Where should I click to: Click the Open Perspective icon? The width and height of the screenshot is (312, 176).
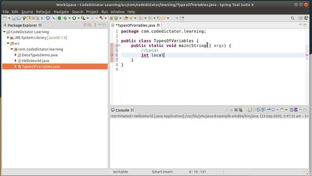(301, 18)
